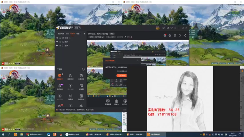Click the stream title text

98,34
